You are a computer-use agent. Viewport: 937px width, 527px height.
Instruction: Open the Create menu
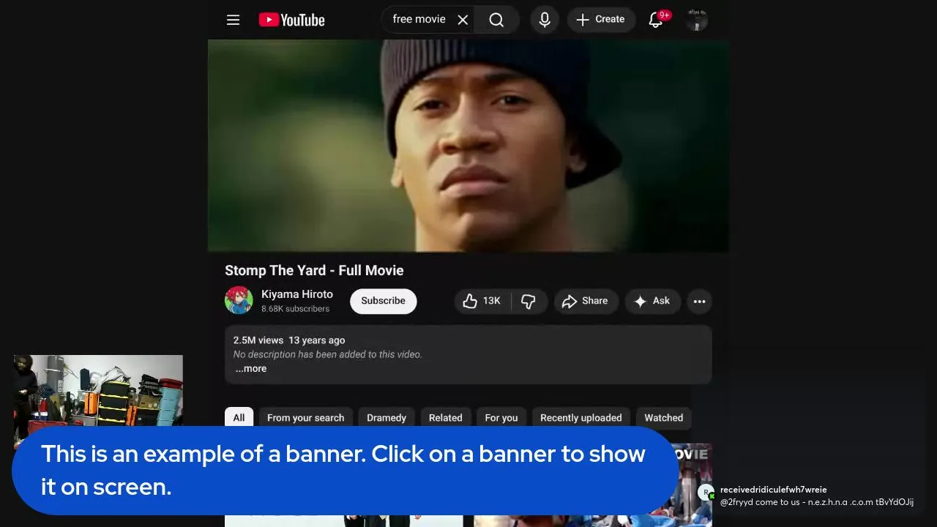(x=600, y=20)
